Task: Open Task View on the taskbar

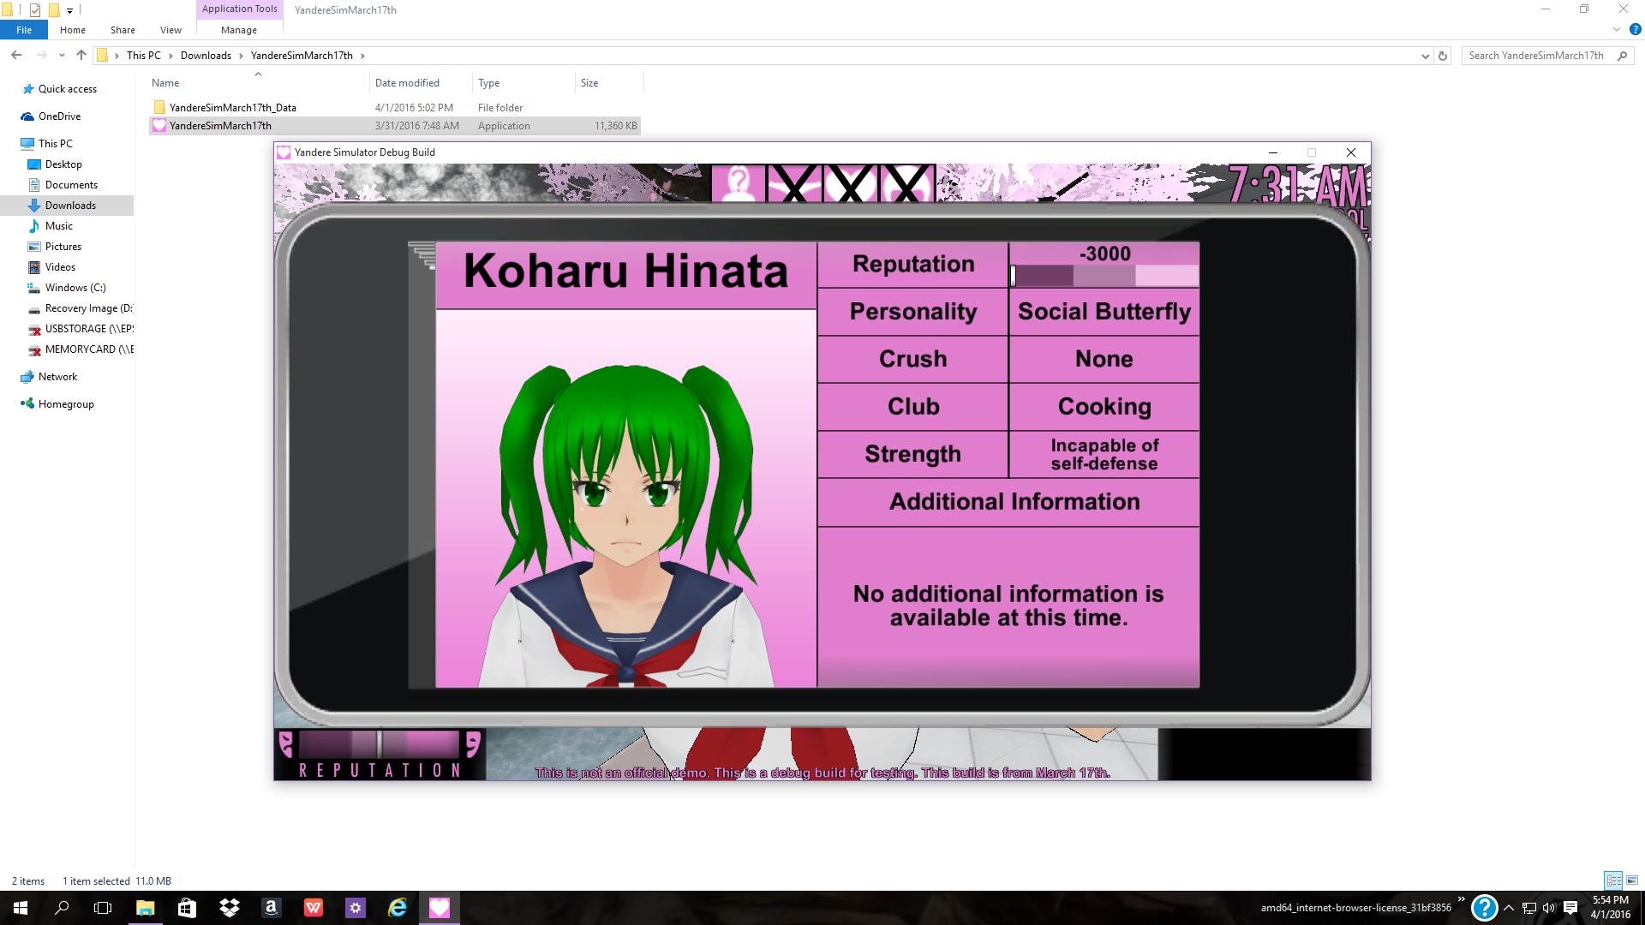Action: (x=103, y=908)
